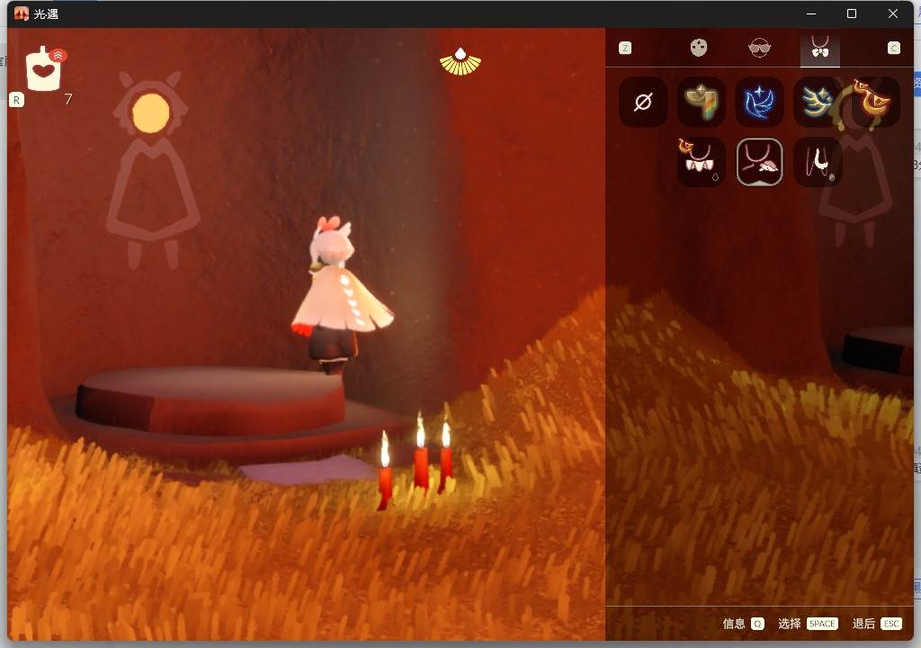Click the R key hint under the candle
The height and width of the screenshot is (648, 921).
click(16, 100)
